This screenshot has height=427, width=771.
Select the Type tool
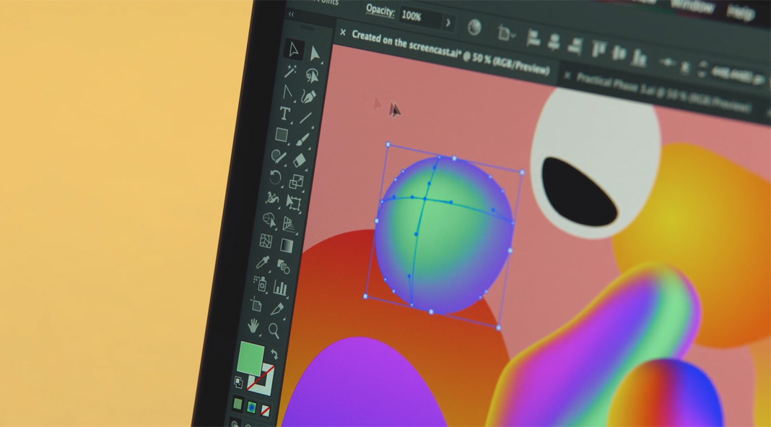click(x=285, y=115)
